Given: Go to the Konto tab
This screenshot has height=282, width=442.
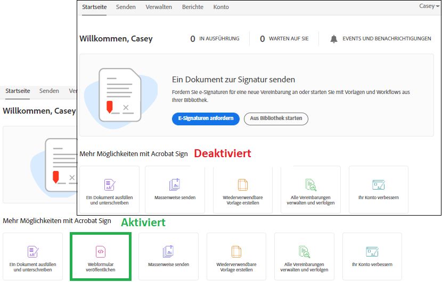Looking at the screenshot, I should (x=221, y=7).
